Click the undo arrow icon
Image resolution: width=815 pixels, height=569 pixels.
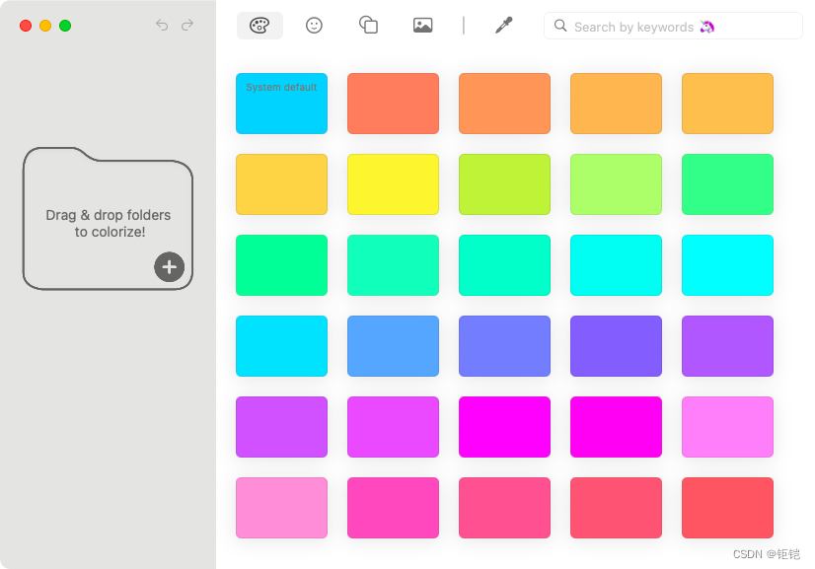coord(162,26)
